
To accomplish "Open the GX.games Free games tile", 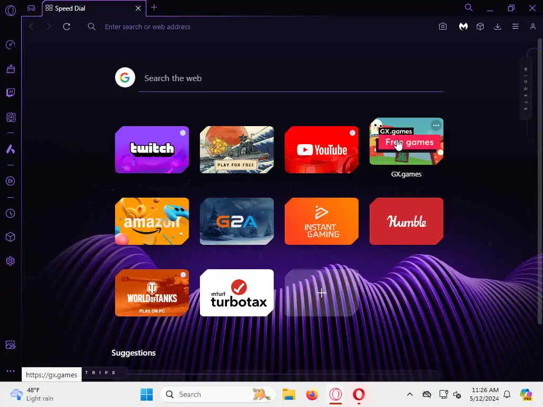I will click(407, 141).
